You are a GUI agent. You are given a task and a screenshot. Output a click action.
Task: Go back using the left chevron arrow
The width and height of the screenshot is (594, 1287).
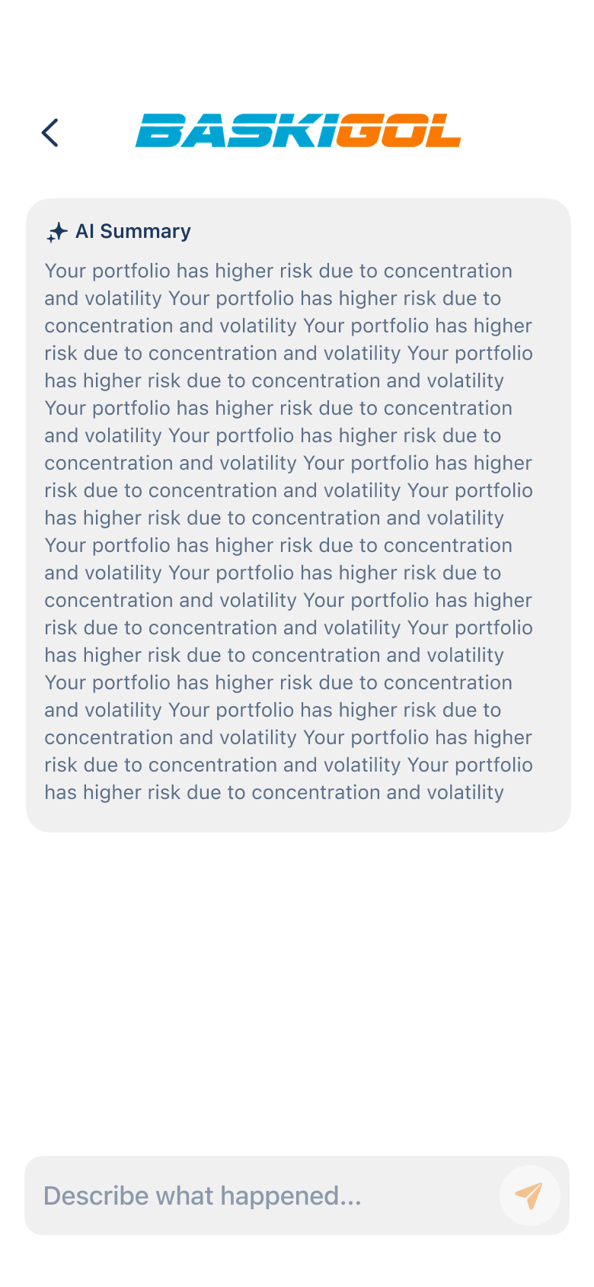50,133
